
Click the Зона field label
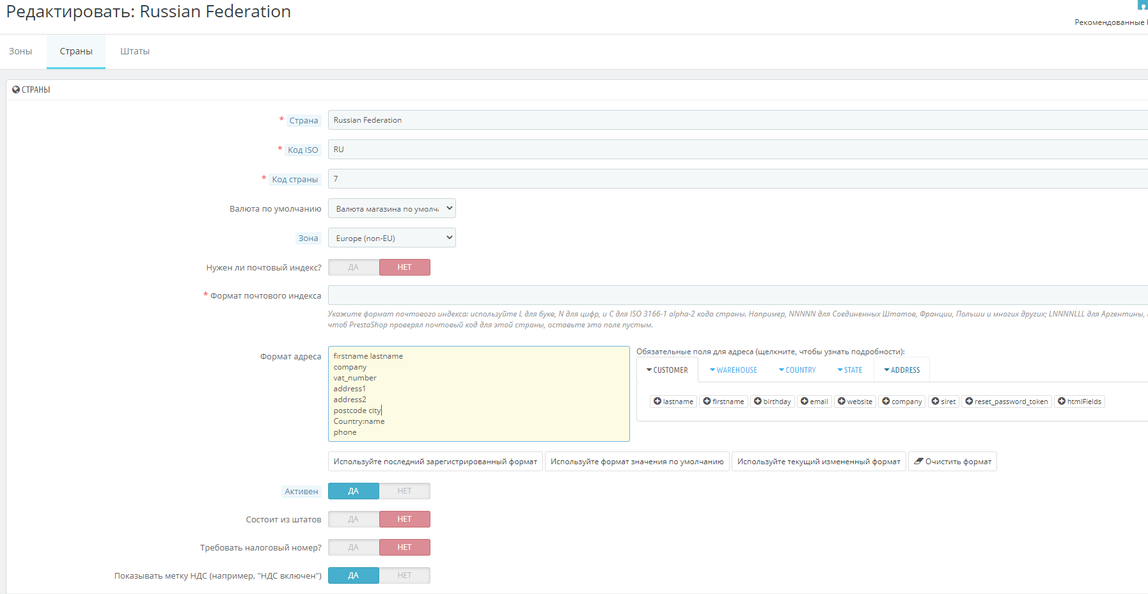(x=308, y=238)
